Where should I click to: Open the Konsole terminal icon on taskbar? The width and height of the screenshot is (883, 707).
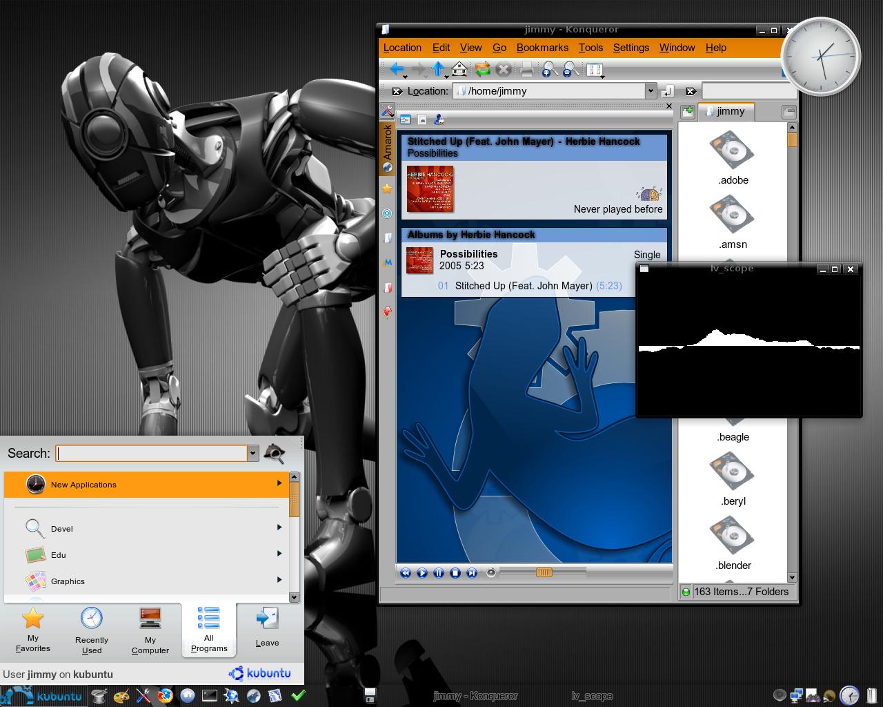coord(210,695)
